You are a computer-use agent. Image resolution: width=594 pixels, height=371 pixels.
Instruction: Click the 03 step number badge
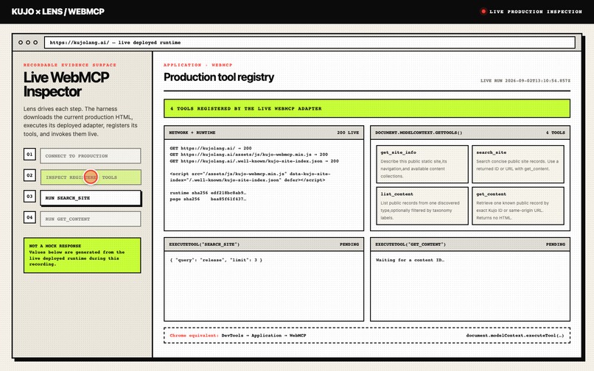point(29,196)
